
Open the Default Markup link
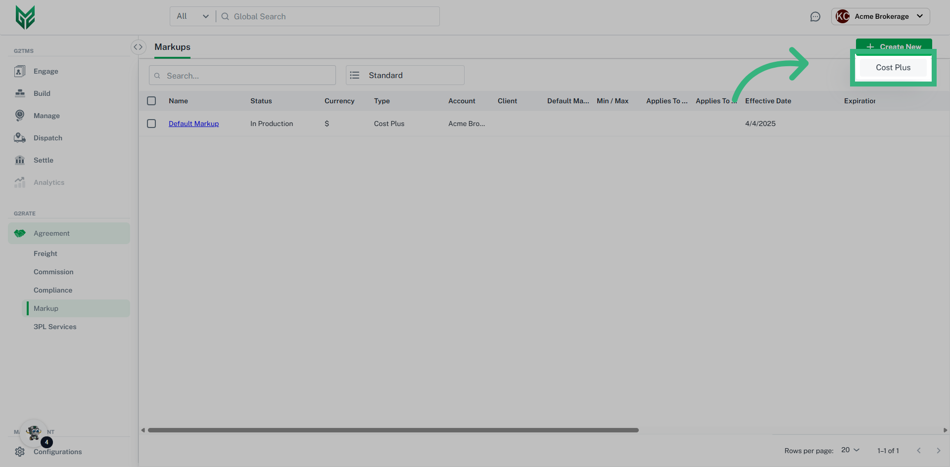193,124
